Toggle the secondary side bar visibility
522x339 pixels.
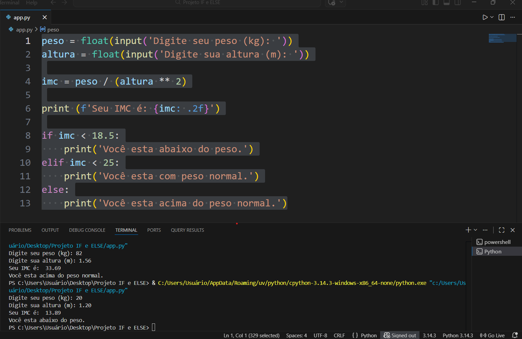(458, 2)
